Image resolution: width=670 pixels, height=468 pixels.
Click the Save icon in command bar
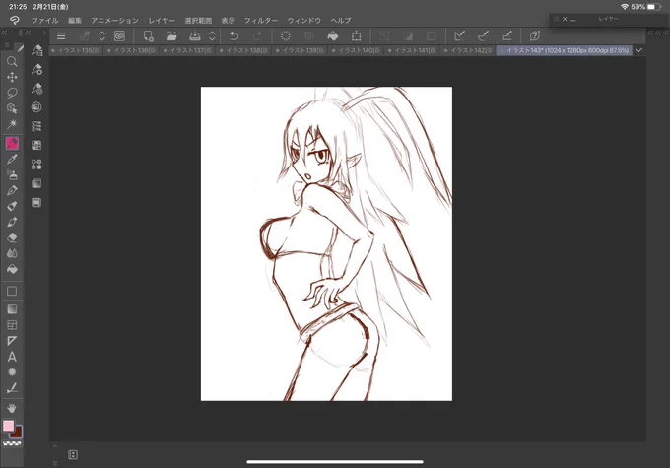click(x=195, y=35)
